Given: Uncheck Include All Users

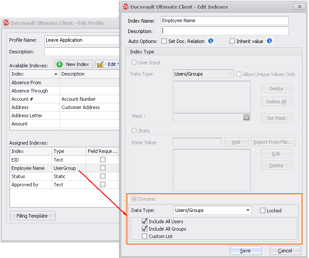Looking at the screenshot, I should click(x=144, y=222).
